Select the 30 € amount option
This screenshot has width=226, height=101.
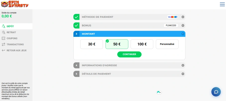click(92, 44)
